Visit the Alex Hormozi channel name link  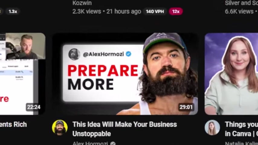90,143
